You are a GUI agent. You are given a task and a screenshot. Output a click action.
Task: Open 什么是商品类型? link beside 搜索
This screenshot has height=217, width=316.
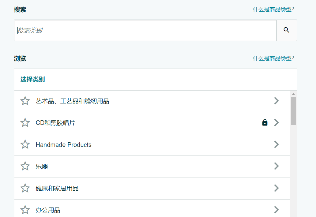(273, 9)
